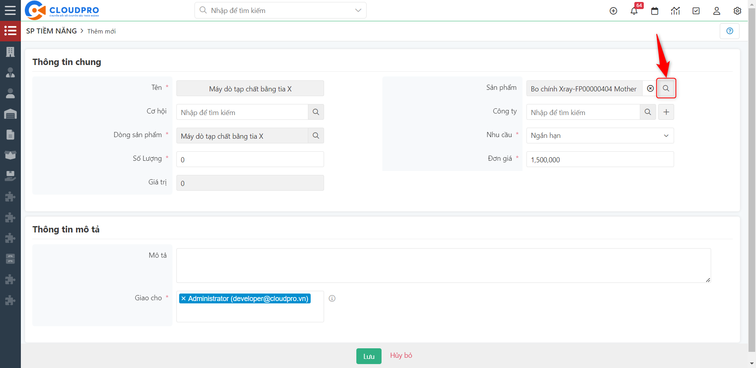756x368 pixels.
Task: Click the vertical page scrollbar
Action: 752,179
